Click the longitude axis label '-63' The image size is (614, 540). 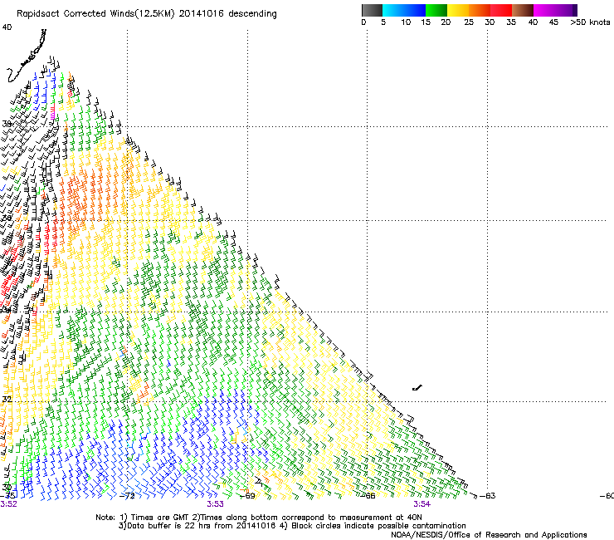pos(488,496)
